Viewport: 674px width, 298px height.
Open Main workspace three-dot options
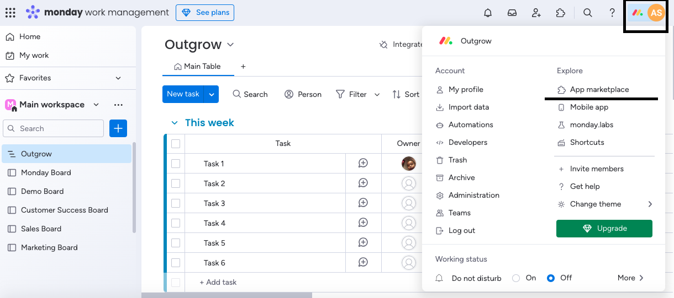tap(118, 105)
